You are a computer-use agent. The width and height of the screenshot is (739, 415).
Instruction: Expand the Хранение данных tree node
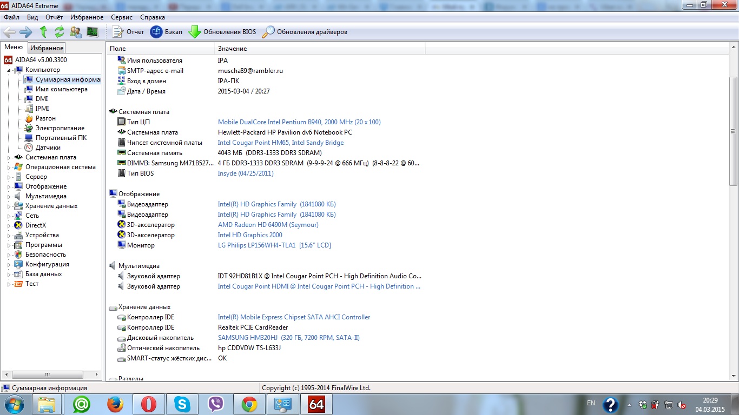tap(9, 206)
